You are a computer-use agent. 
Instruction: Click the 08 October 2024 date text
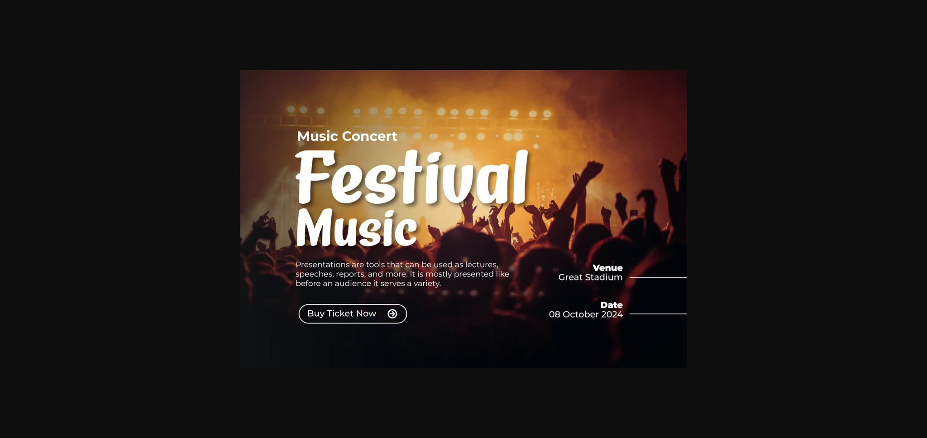[x=586, y=314]
